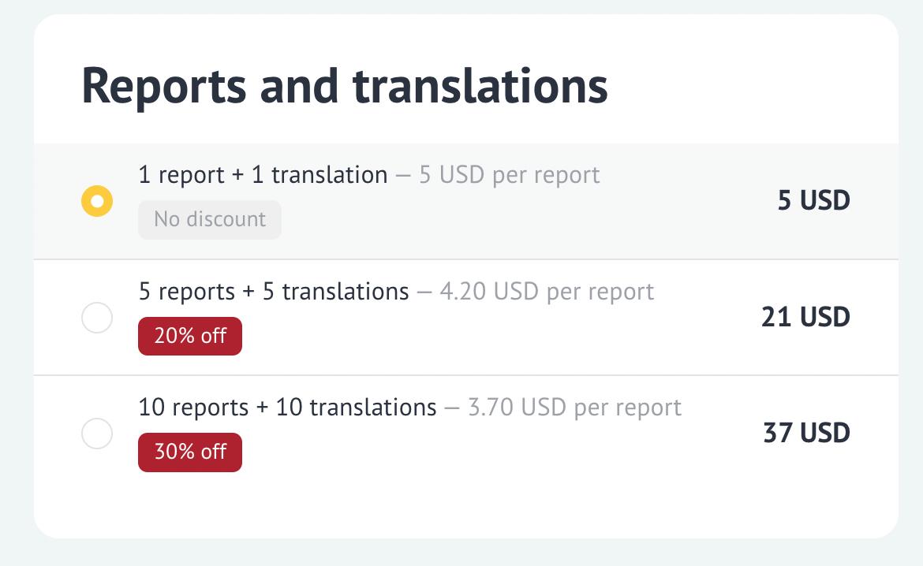Select the 5 reports + 5 translations radio button

(97, 318)
